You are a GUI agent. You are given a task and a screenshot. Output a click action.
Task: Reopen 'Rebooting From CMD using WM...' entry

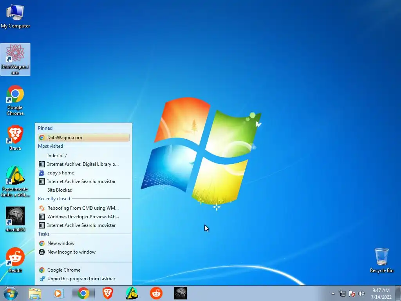[84, 208]
